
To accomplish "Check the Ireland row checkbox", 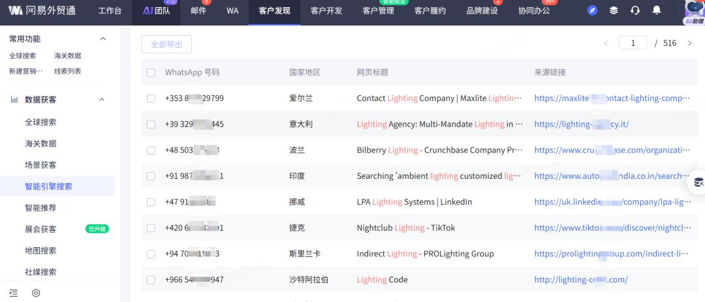I will coord(151,98).
